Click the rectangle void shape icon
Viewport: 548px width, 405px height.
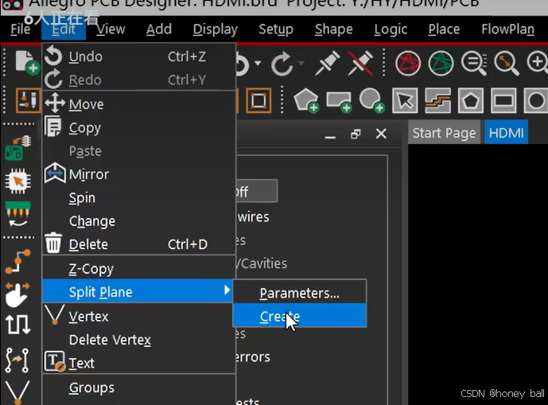coord(503,101)
